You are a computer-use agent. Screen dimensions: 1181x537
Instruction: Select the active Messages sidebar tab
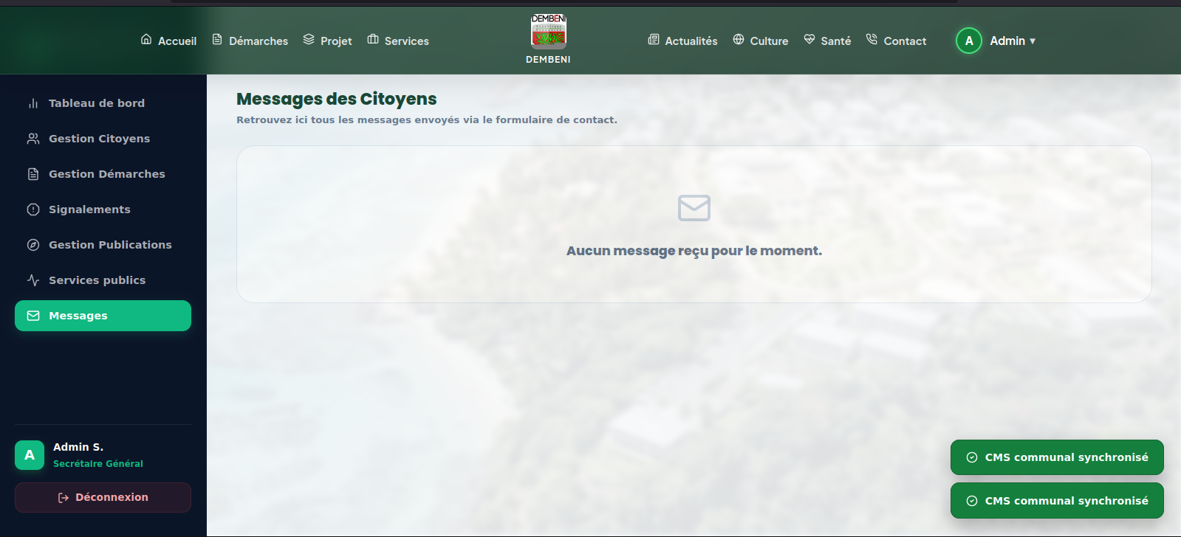coord(103,316)
